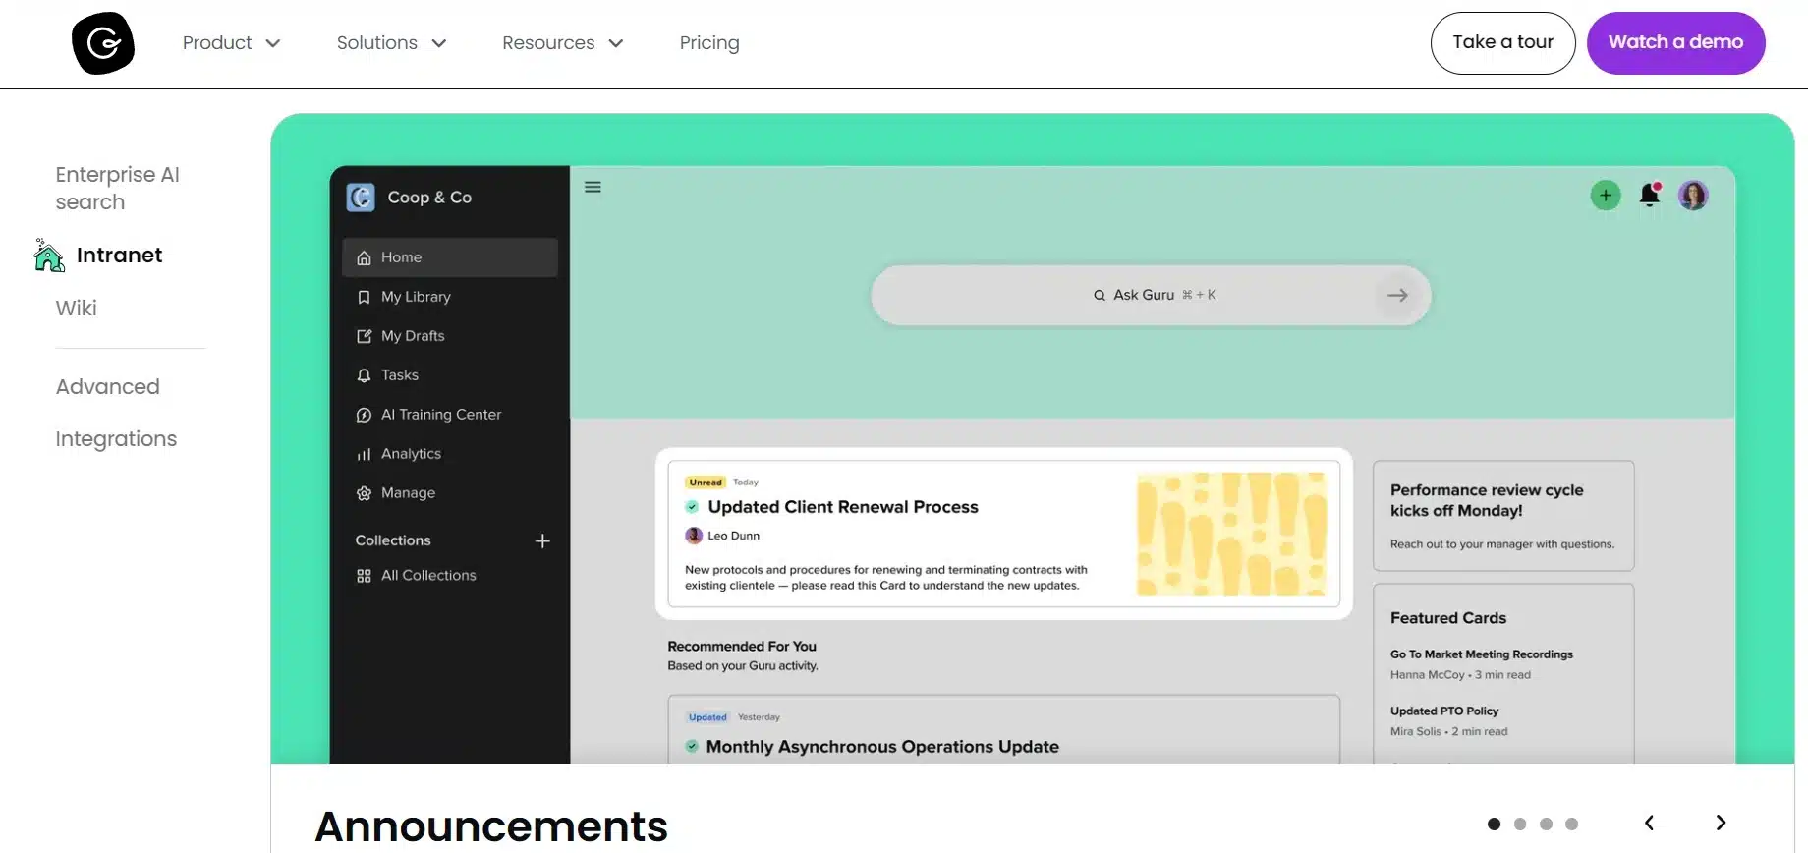Open All Collections grid icon
The width and height of the screenshot is (1808, 853).
pos(364,576)
